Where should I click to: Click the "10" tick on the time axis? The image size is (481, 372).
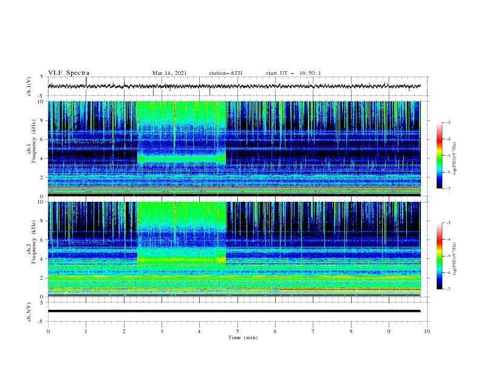click(427, 331)
